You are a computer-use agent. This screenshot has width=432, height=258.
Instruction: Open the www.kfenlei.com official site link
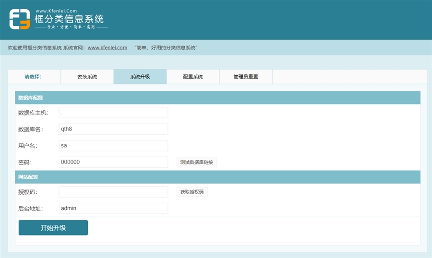tap(107, 48)
